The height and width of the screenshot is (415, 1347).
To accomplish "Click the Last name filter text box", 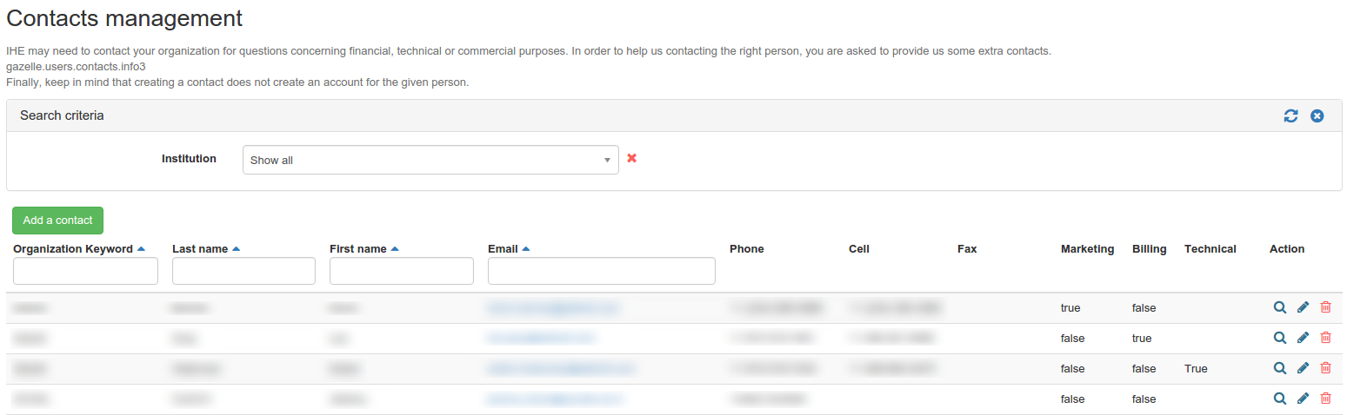I will 243,271.
